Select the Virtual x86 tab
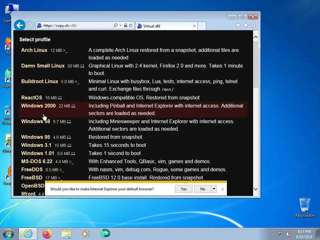This screenshot has height=240, width=320. click(x=166, y=26)
